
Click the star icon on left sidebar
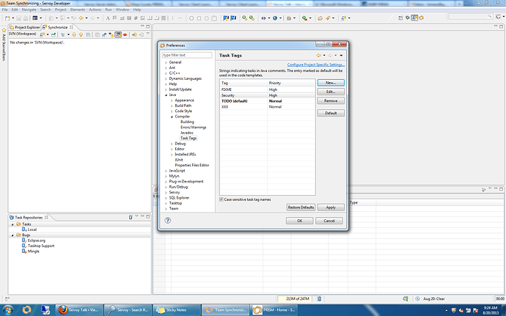pos(4,30)
